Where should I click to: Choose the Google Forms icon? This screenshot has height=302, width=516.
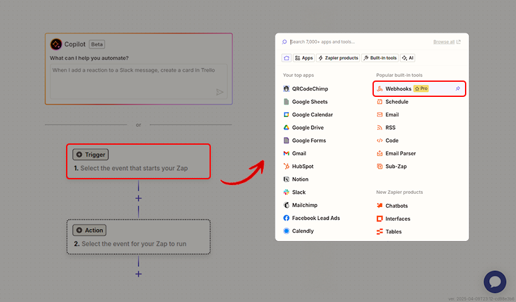(x=286, y=140)
